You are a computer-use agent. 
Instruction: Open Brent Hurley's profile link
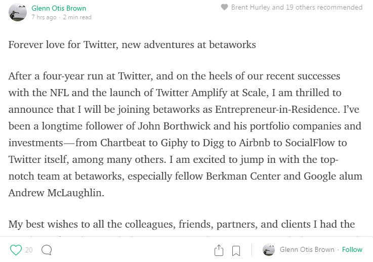[x=251, y=8]
